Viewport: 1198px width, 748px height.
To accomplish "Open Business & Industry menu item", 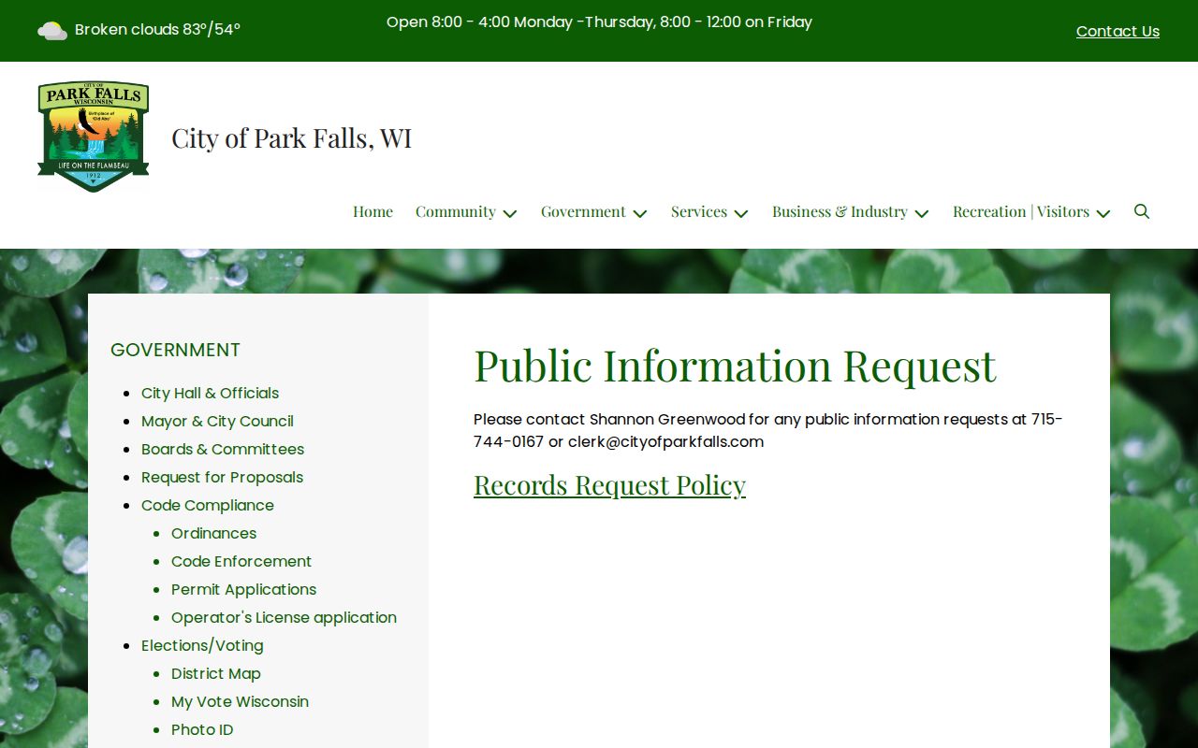I will [x=840, y=211].
